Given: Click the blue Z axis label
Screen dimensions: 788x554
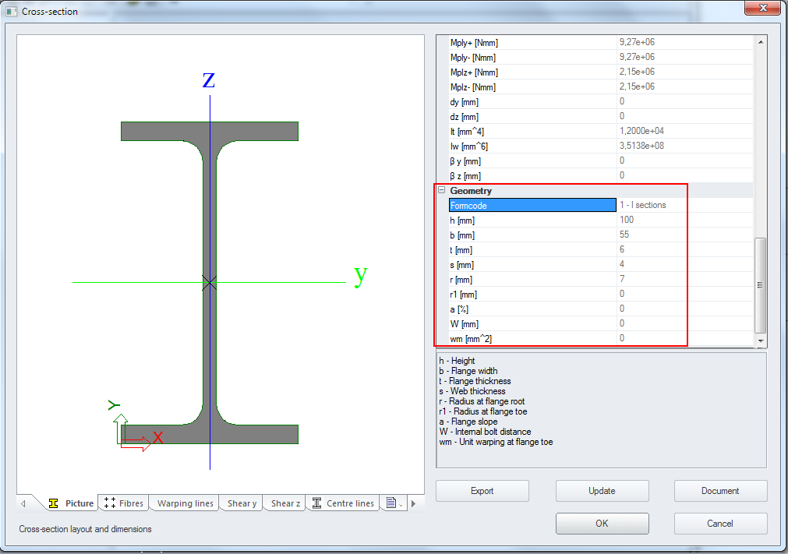Looking at the screenshot, I should 209,79.
